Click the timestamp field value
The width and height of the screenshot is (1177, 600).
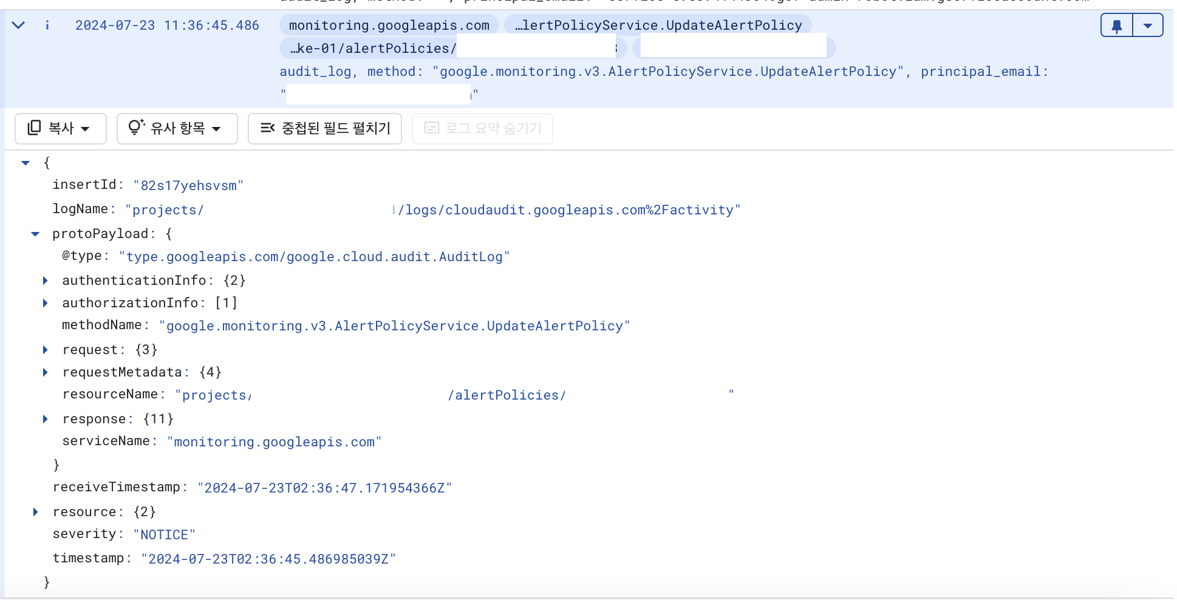[268, 559]
